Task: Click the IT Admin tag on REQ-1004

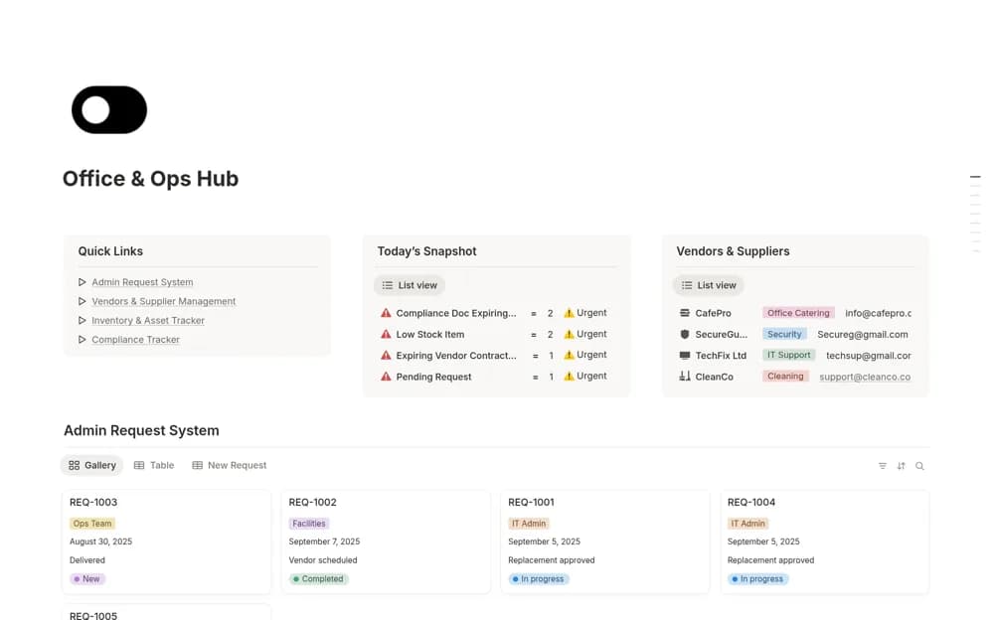Action: [x=748, y=524]
